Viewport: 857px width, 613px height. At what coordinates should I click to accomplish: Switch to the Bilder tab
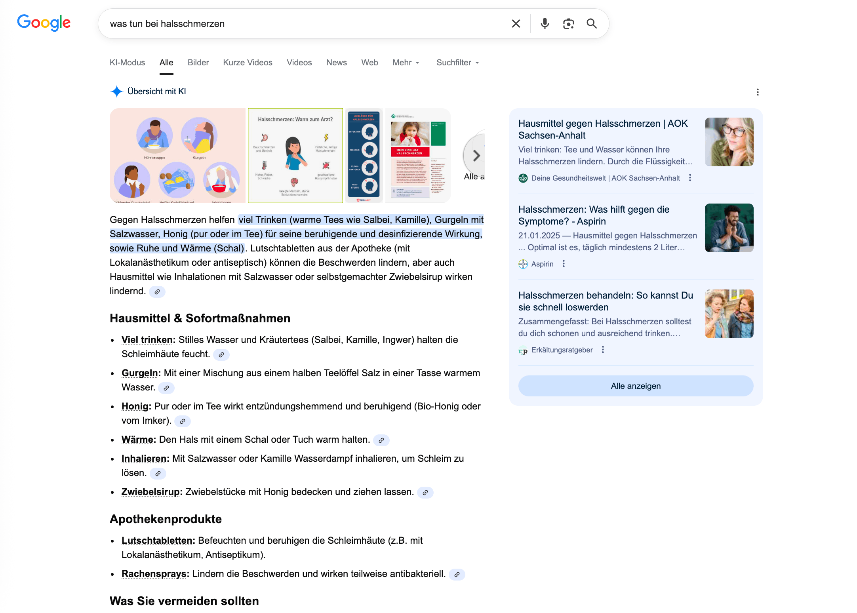[x=198, y=62]
